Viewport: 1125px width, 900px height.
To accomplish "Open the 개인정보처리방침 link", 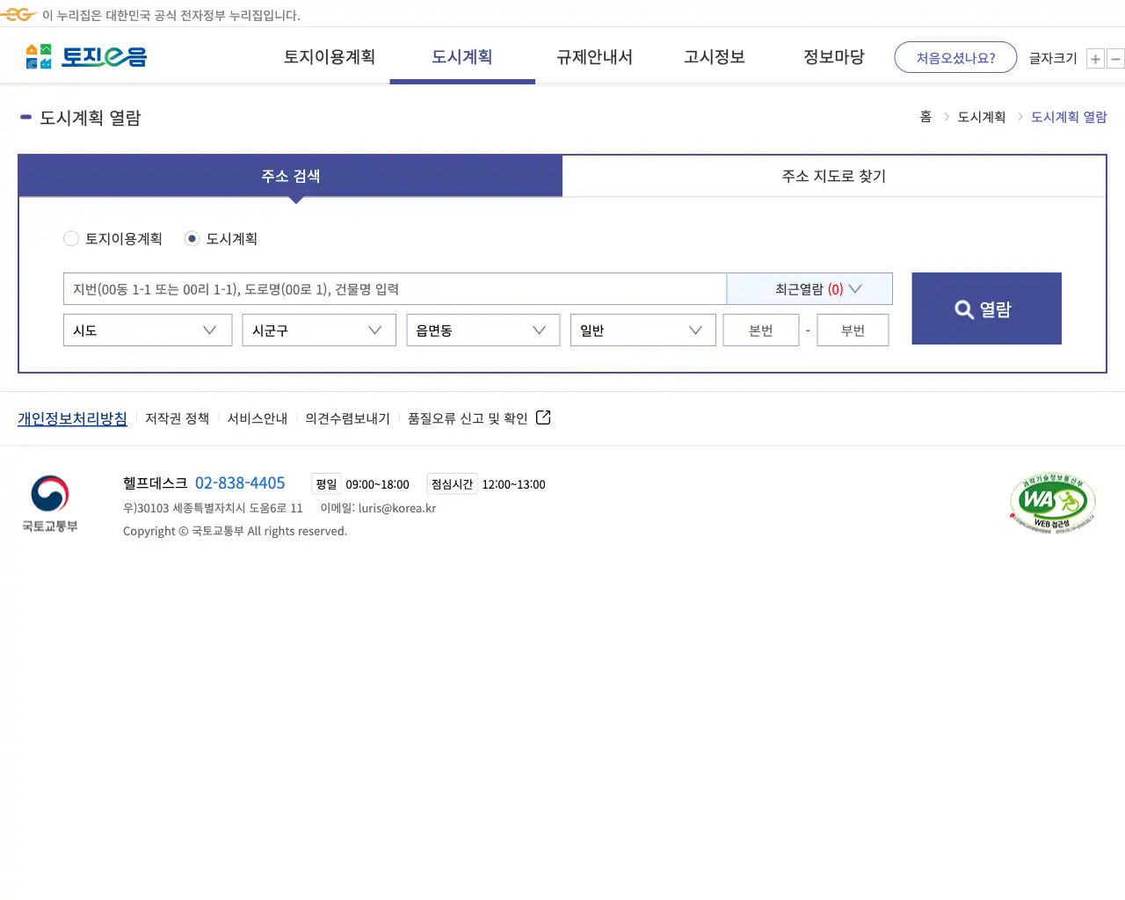I will pos(72,418).
